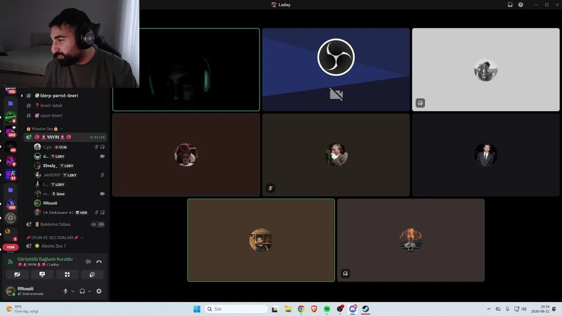
Task: Open user settings gear
Action: tap(99, 291)
